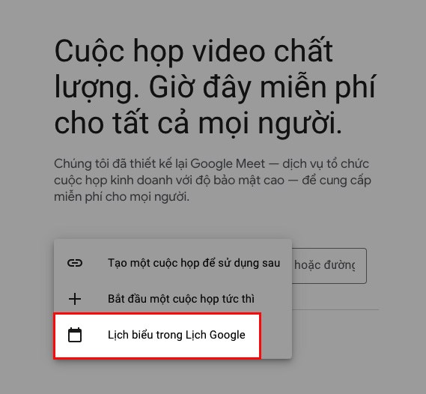Click "để cung cấp" text in the description
Image resolution: width=426 pixels, height=394 pixels.
point(337,181)
